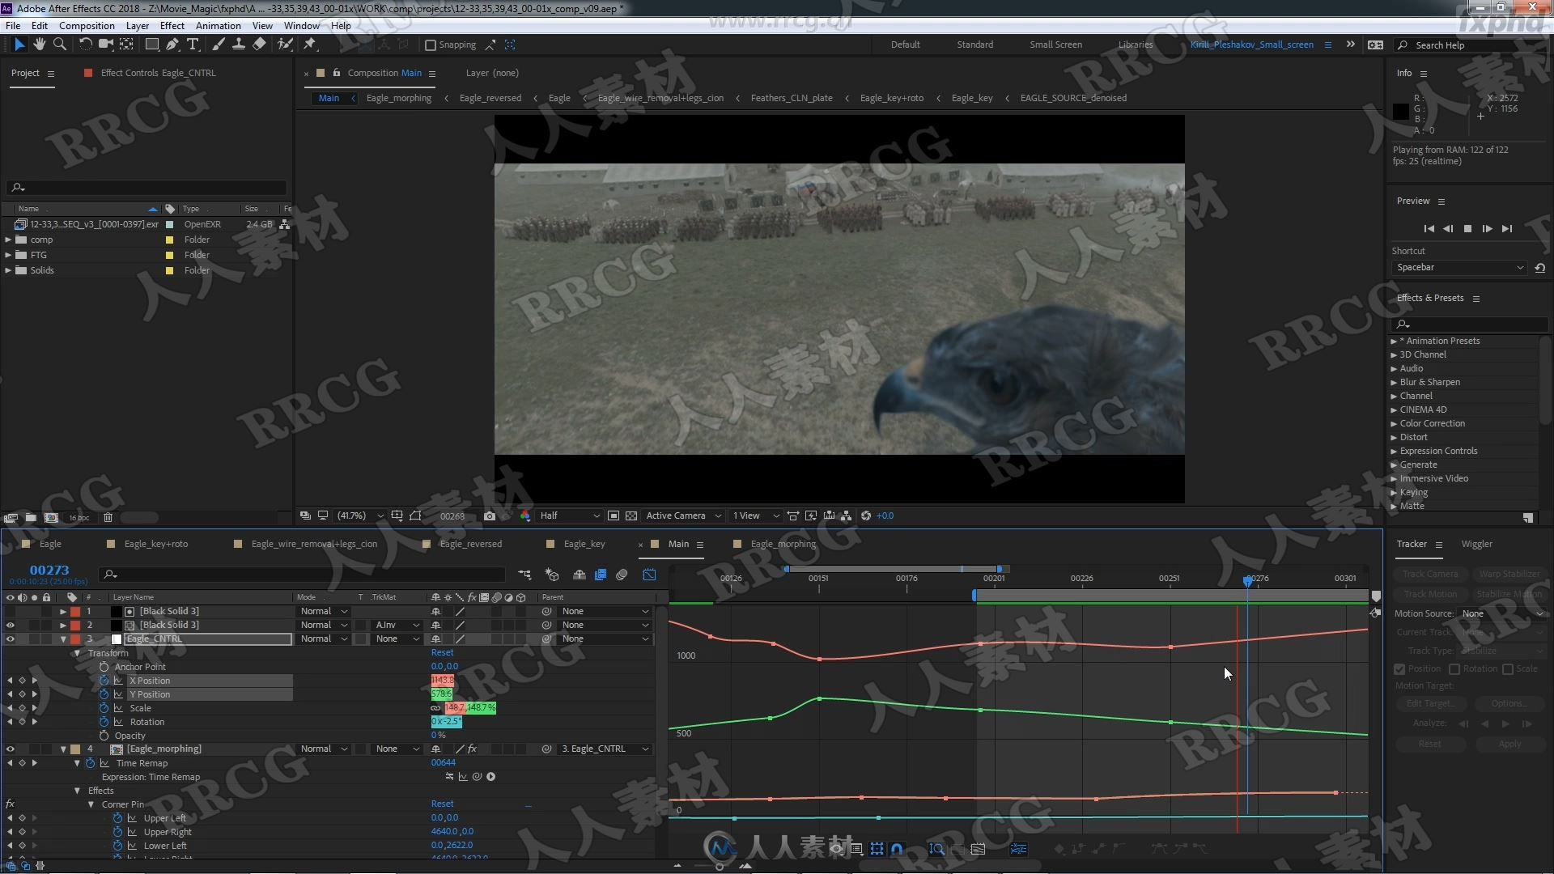Toggle visibility eye on Eagle_CNTRL layer

(10, 639)
